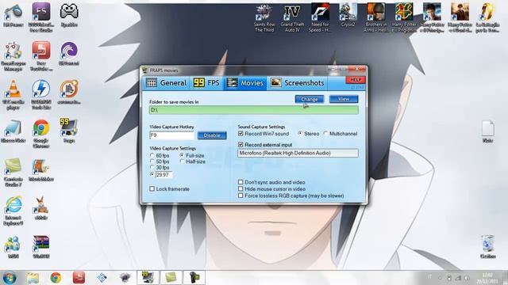The height and width of the screenshot is (285, 508).
Task: Open the golden ring game desktop shortcut
Action: (487, 13)
